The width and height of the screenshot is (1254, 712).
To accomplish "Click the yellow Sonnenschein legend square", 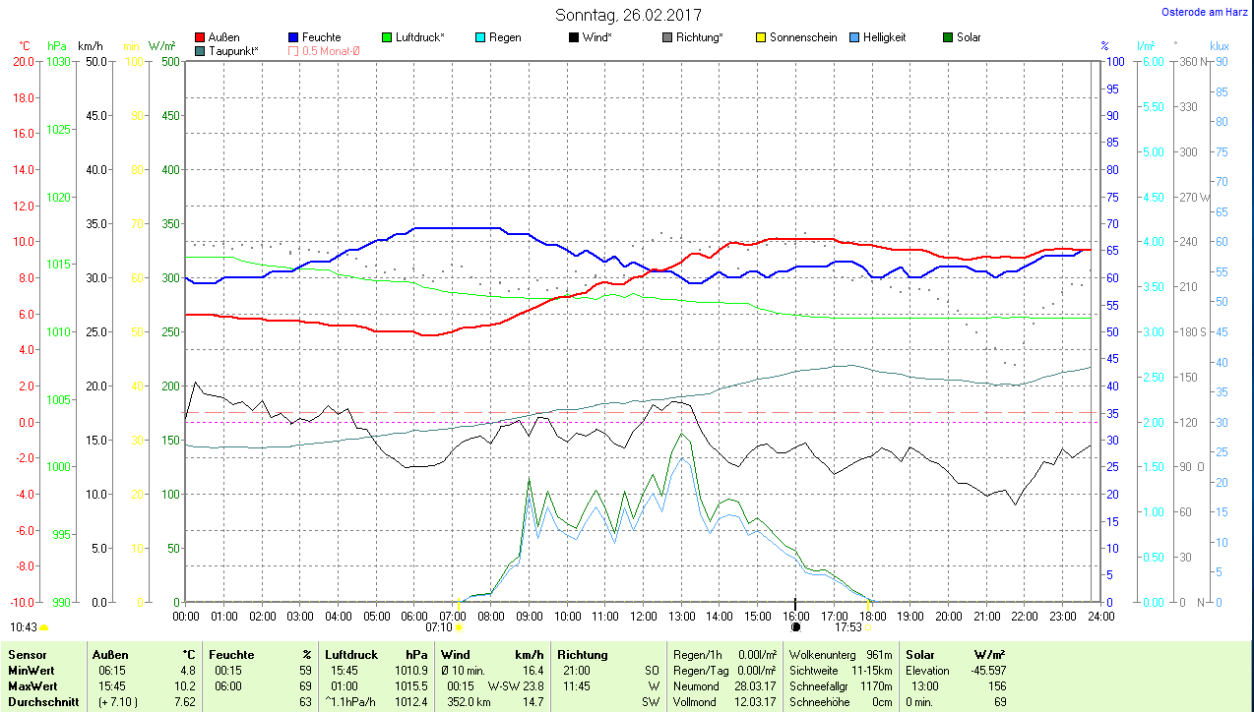I will (761, 37).
